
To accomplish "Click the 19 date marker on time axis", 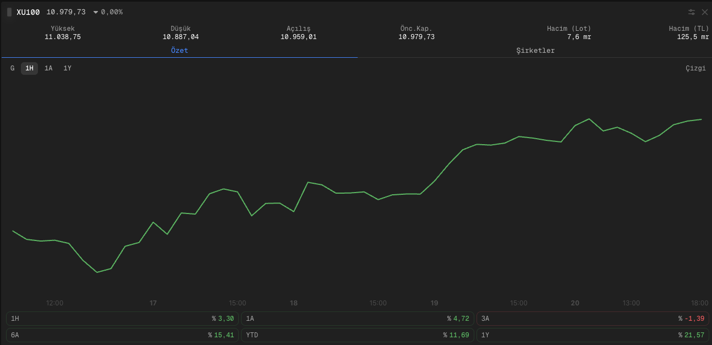I will 434,303.
